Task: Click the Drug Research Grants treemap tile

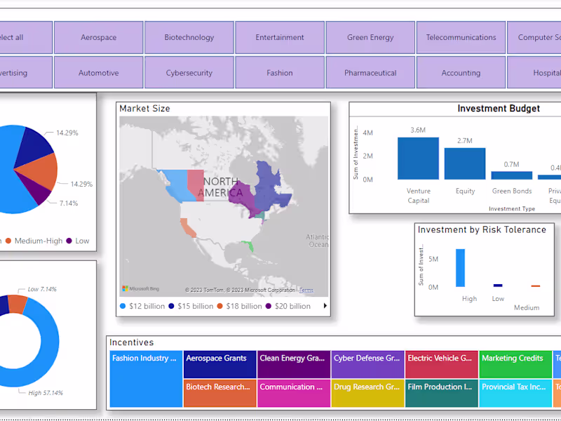Action: [367, 393]
